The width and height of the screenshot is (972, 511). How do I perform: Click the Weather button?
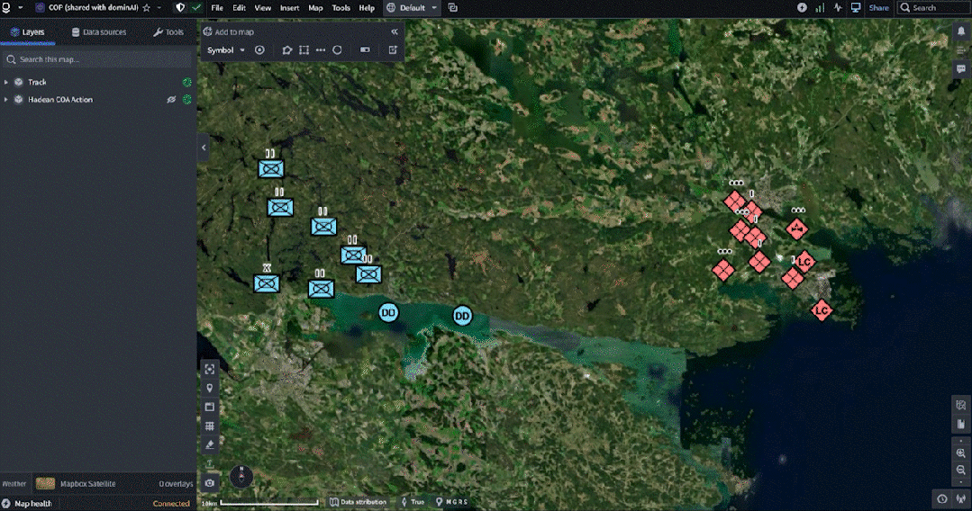click(14, 484)
